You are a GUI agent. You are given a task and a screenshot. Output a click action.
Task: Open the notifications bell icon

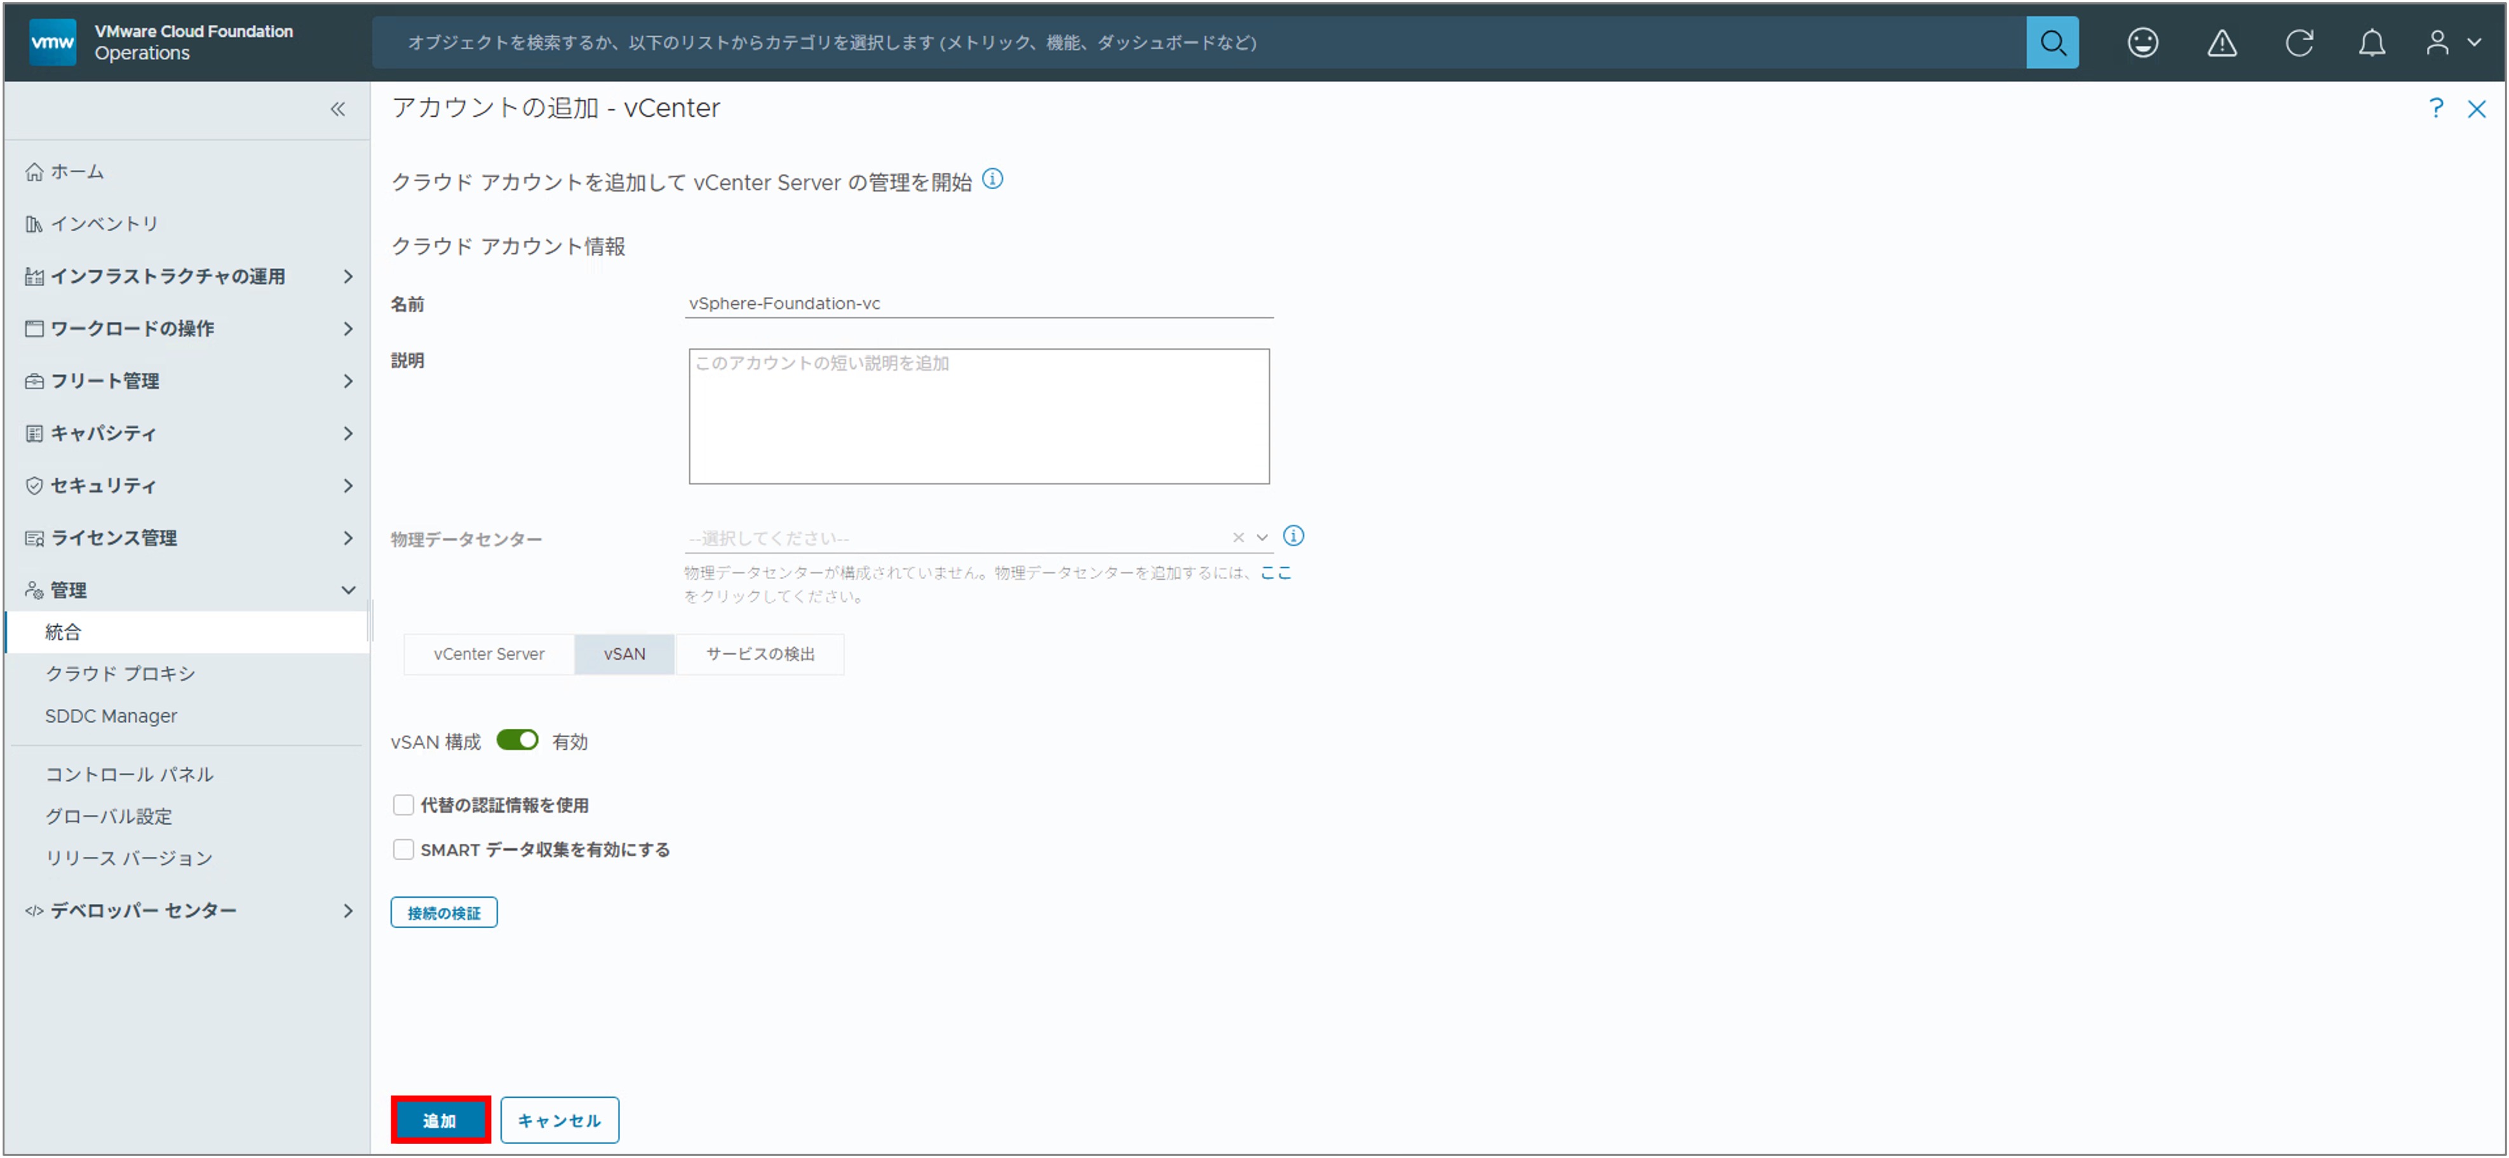pyautogui.click(x=2372, y=42)
